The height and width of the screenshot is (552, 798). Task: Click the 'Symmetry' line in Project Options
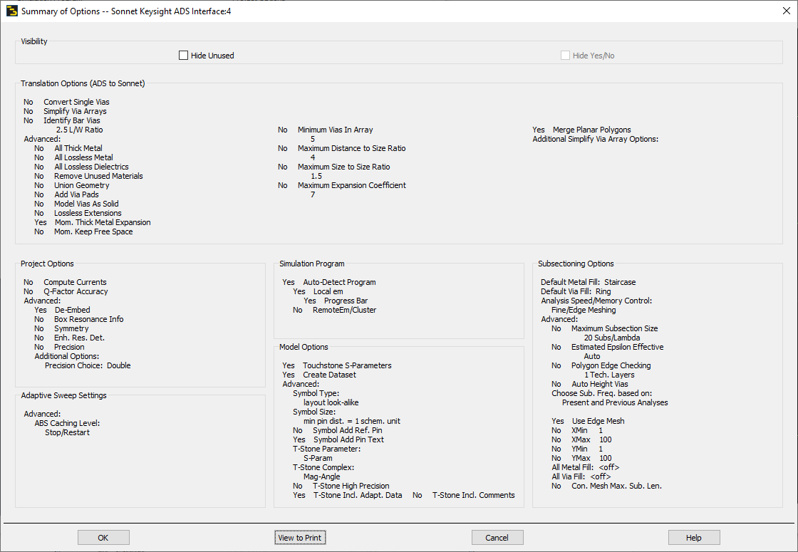click(x=71, y=328)
